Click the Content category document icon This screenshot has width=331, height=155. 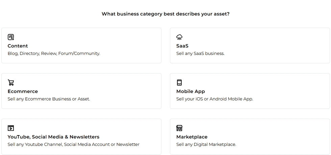pos(11,37)
